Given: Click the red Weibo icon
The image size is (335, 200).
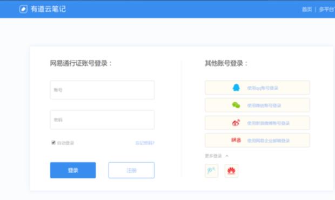Looking at the screenshot, I should coord(236,123).
